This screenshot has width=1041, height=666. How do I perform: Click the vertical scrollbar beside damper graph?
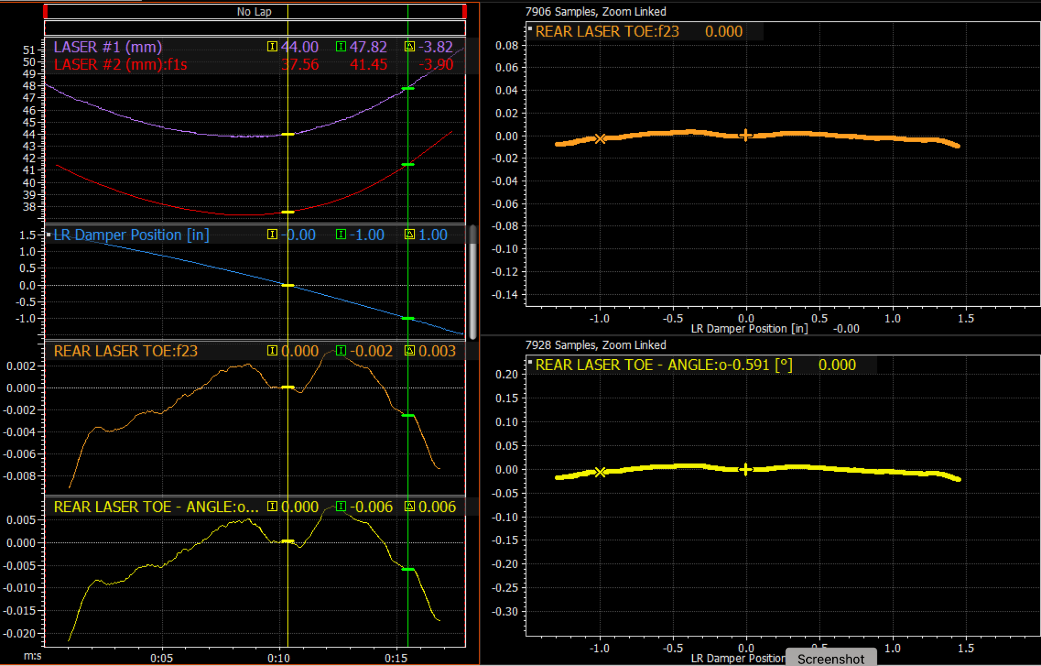(x=473, y=282)
